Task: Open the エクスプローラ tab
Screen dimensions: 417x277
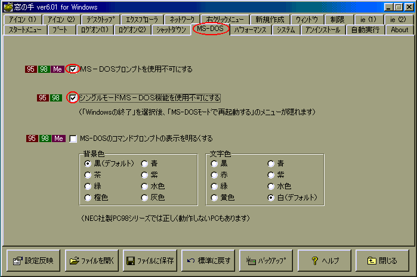Action: 142,20
